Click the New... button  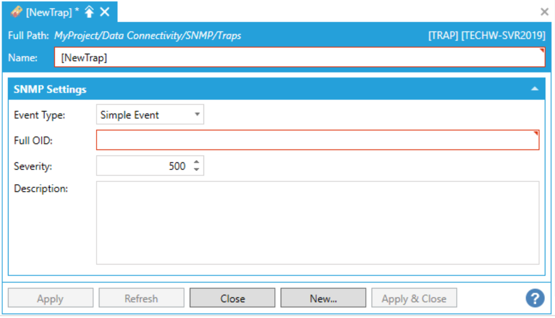tap(323, 298)
